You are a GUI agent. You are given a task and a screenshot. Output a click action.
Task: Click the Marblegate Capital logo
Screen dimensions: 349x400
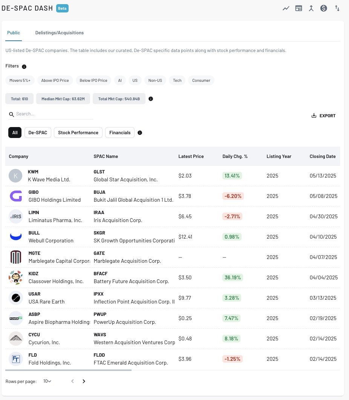tap(15, 257)
